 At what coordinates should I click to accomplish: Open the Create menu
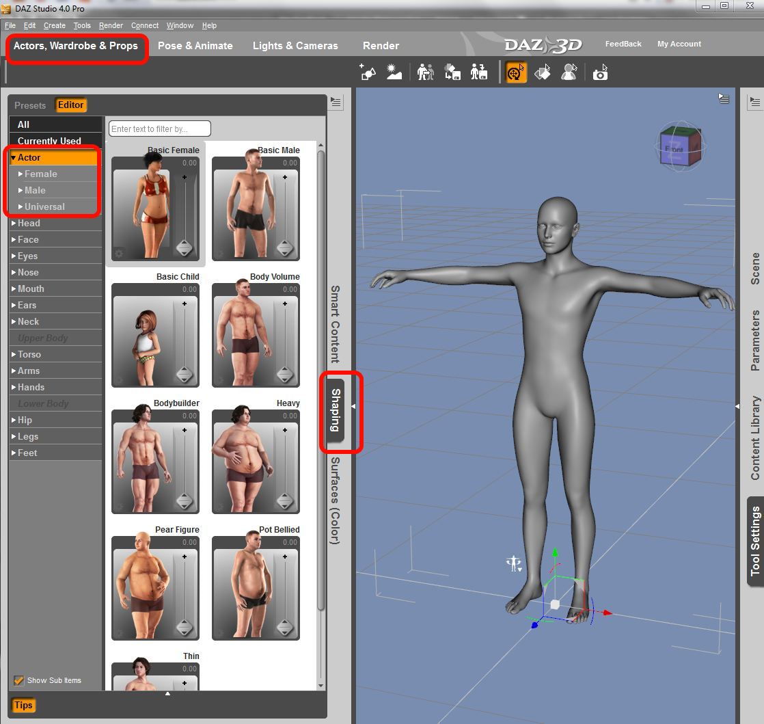click(x=54, y=25)
